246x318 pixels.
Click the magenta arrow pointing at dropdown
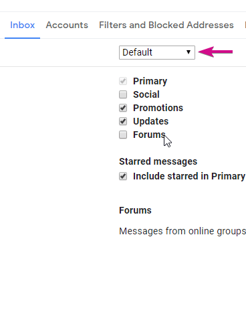[x=215, y=52]
